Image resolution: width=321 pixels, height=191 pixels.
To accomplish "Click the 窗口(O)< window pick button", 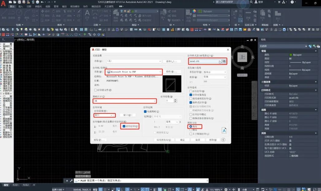I will (128, 115).
